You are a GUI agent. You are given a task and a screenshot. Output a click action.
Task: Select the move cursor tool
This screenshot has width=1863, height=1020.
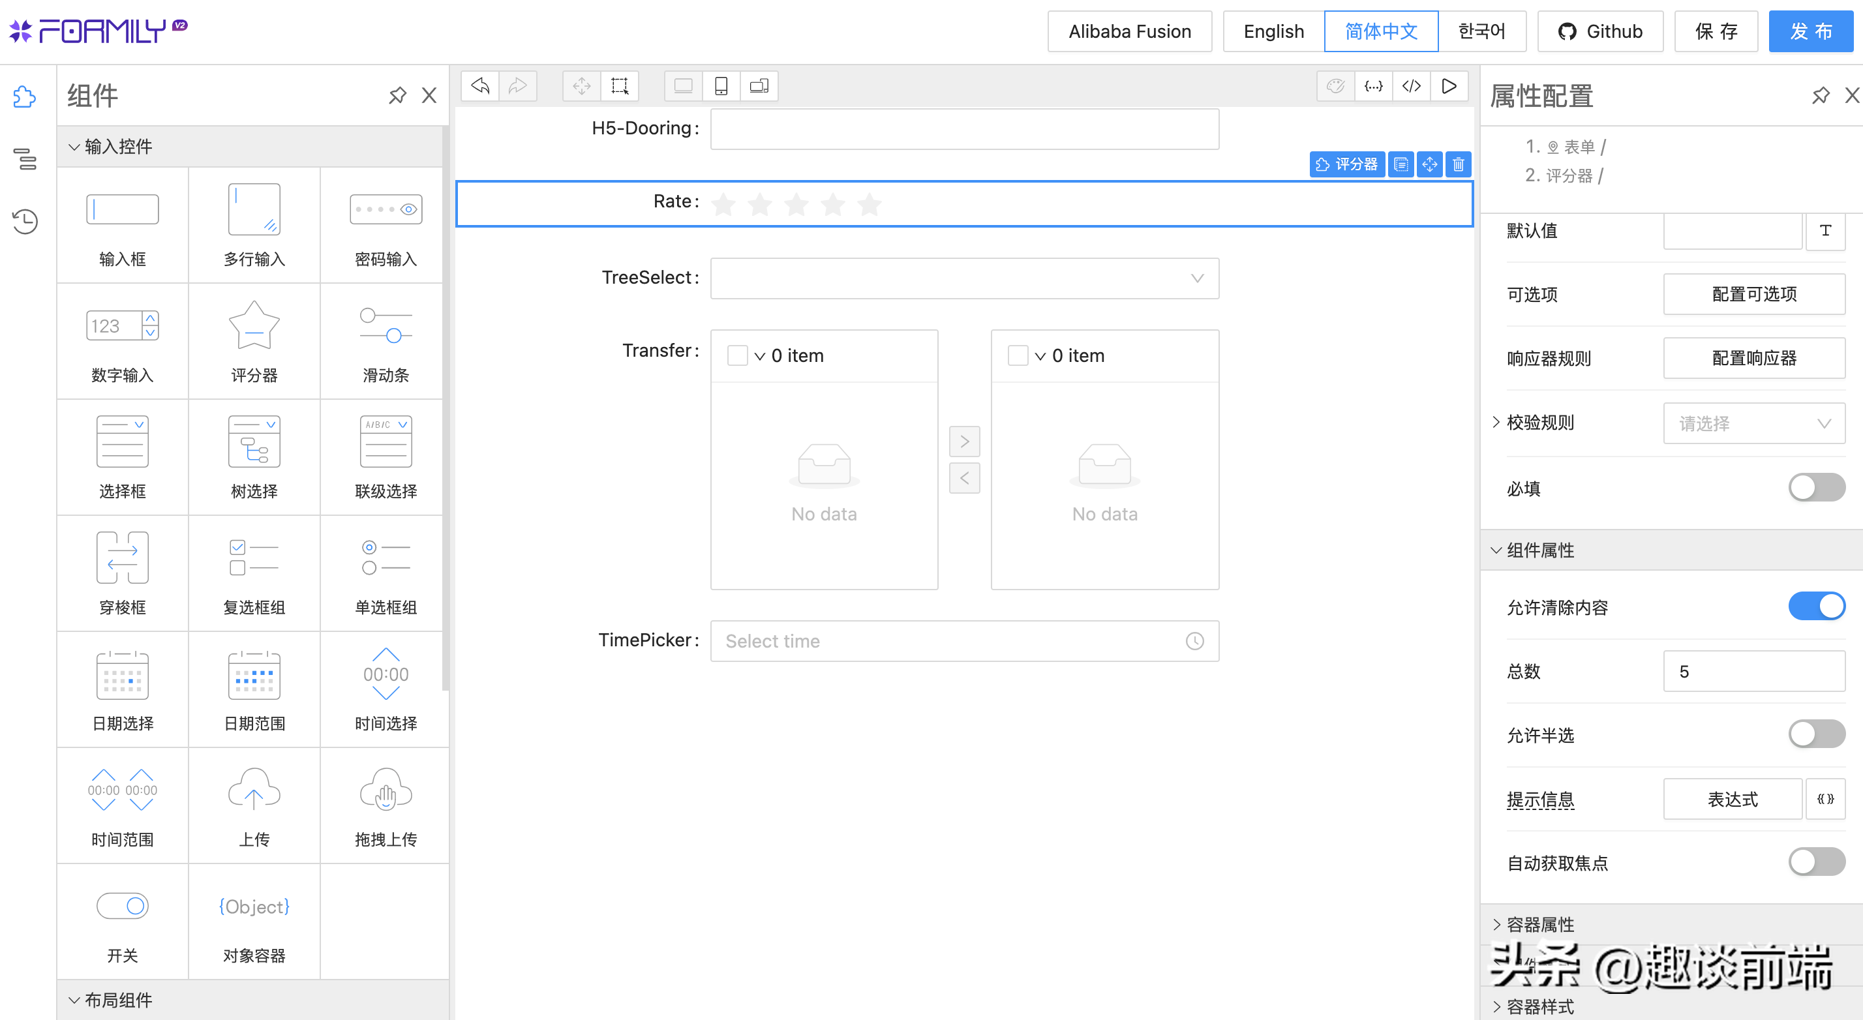click(581, 86)
